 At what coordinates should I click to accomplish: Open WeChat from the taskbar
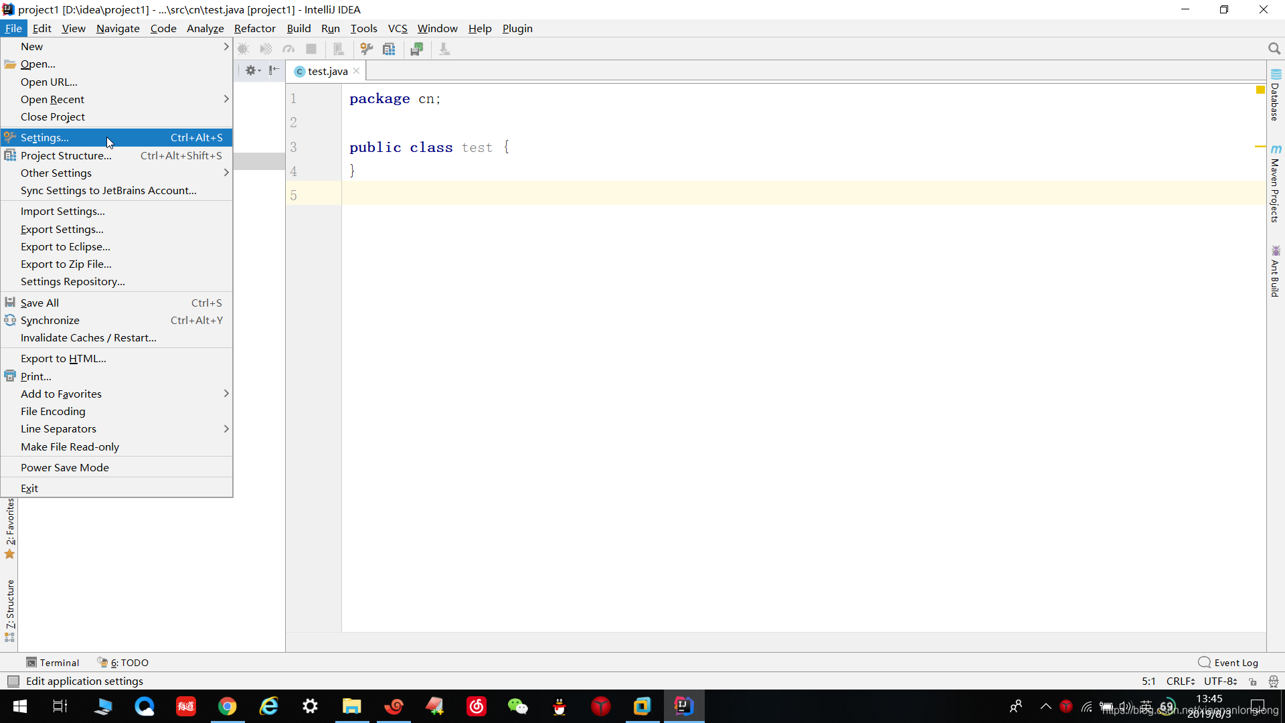[x=518, y=706]
